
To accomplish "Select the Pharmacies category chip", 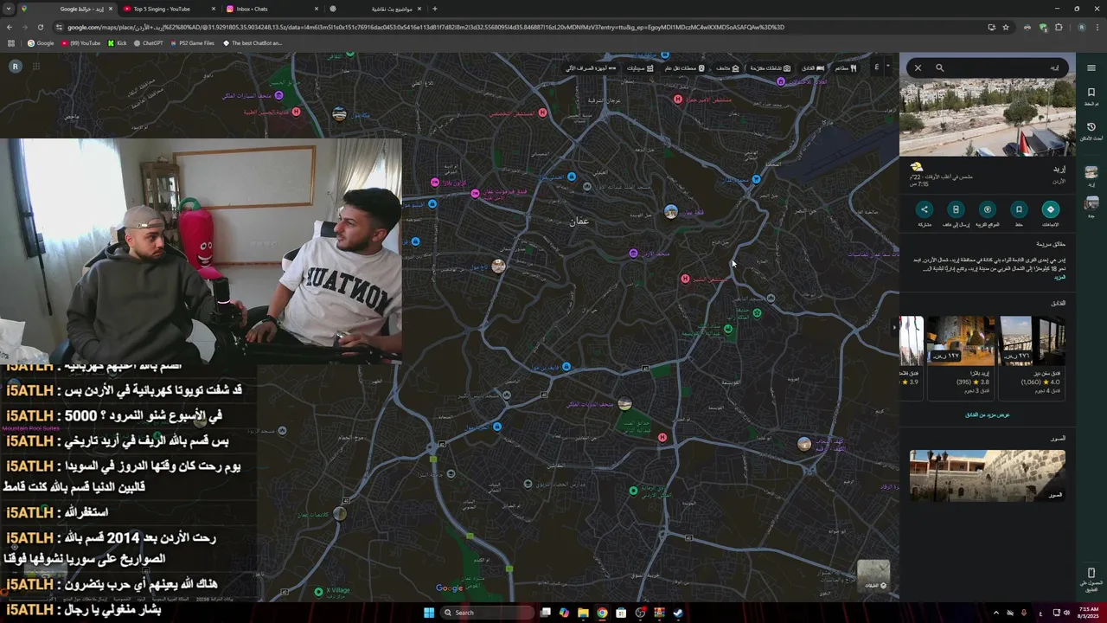I will point(640,67).
